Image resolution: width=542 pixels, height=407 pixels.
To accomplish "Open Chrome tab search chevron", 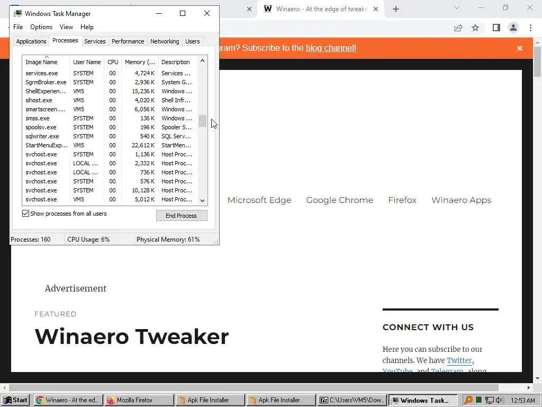I will (x=457, y=7).
